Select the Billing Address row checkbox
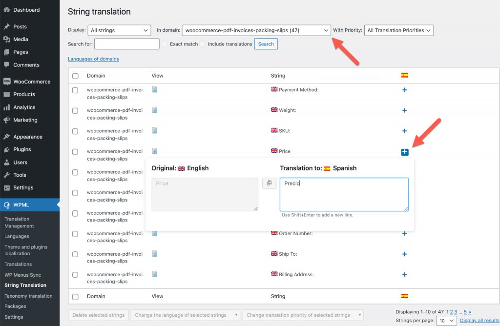The width and height of the screenshot is (500, 326). (x=75, y=275)
